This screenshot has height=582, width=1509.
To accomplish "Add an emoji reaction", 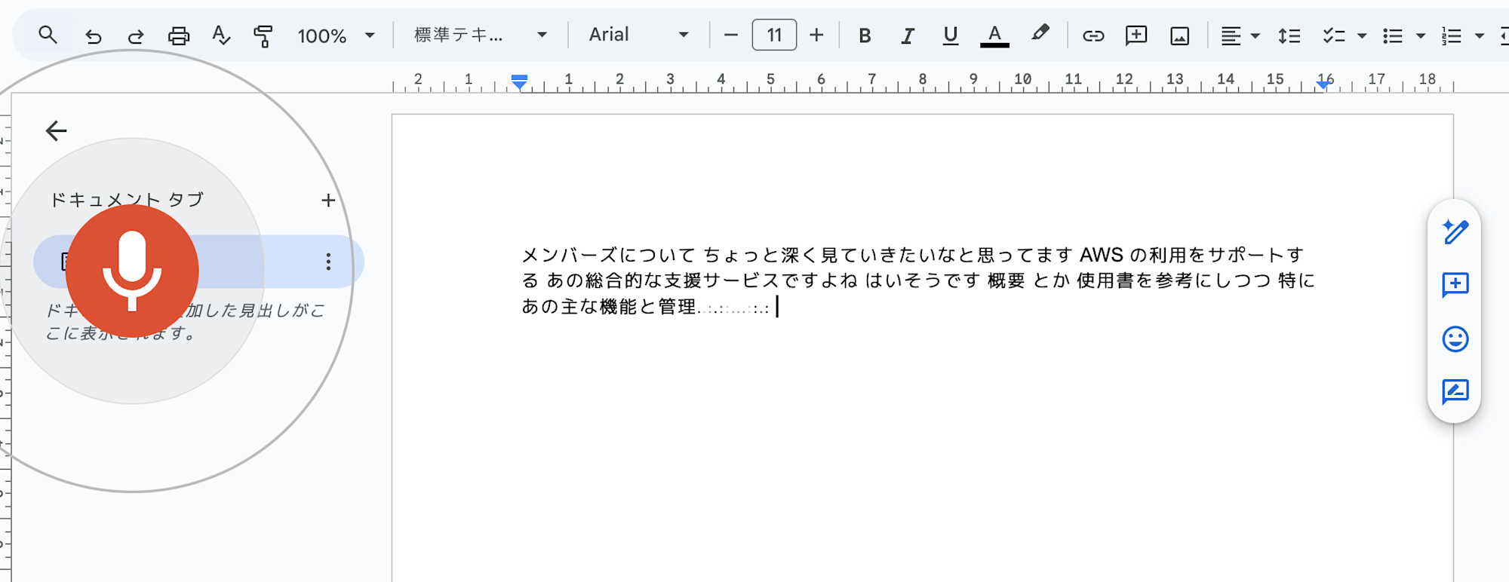I will click(1455, 339).
